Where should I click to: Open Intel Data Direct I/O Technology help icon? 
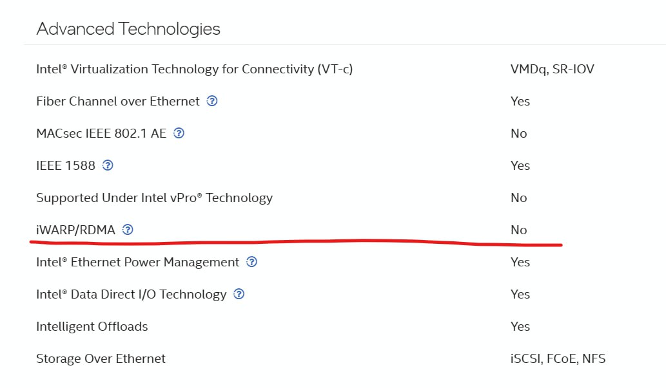pos(239,294)
